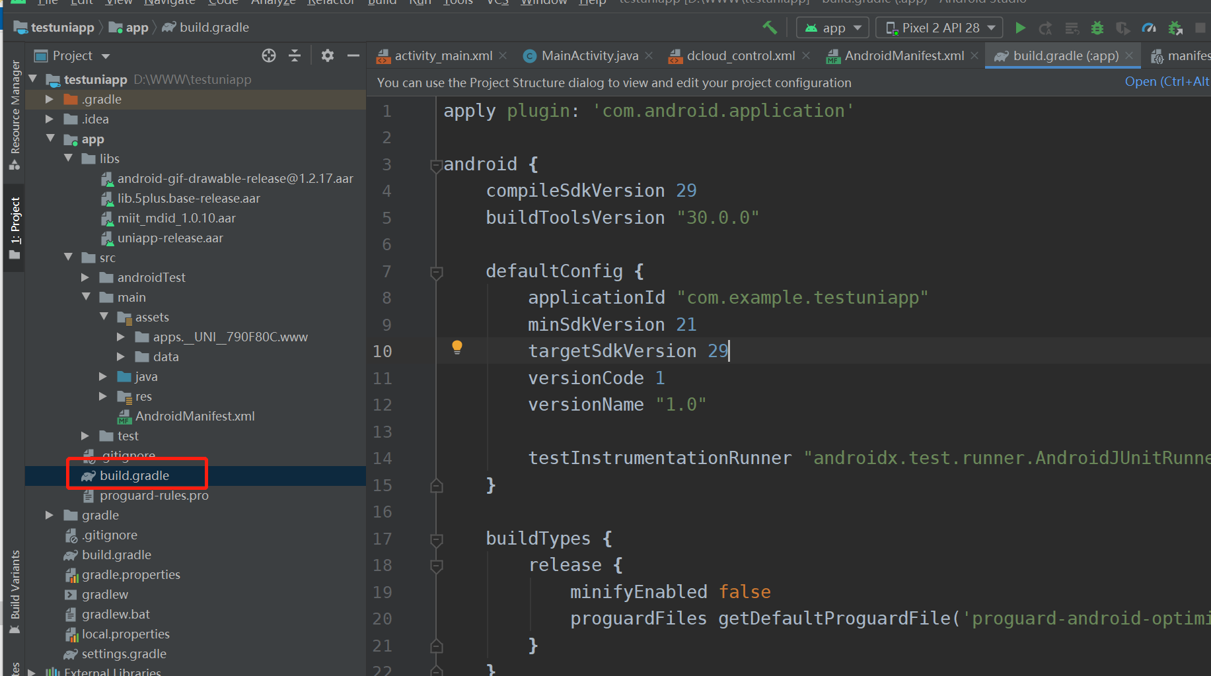
Task: Close the build.gradle (:app) tab
Action: (1129, 56)
